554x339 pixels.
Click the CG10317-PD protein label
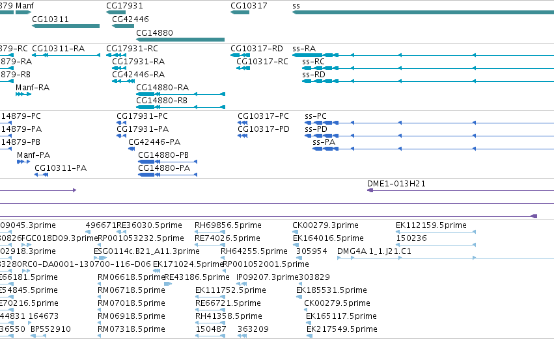tap(264, 129)
